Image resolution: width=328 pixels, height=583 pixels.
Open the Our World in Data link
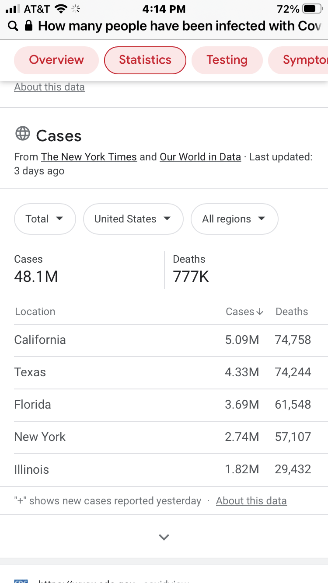tap(200, 157)
